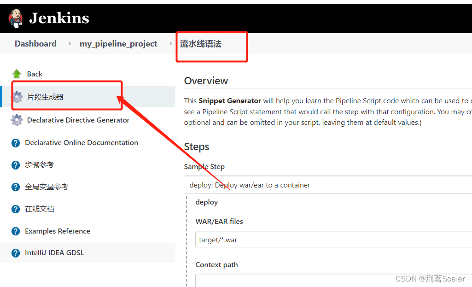Open the Jenkins title home link

pos(59,18)
